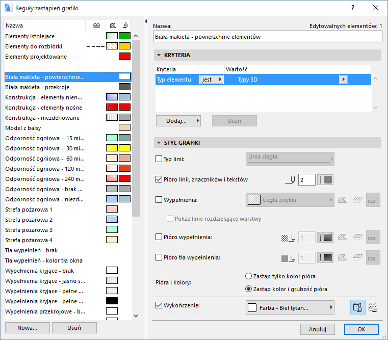Click the surface paint column header icon
388x340 pixels.
coord(125,25)
